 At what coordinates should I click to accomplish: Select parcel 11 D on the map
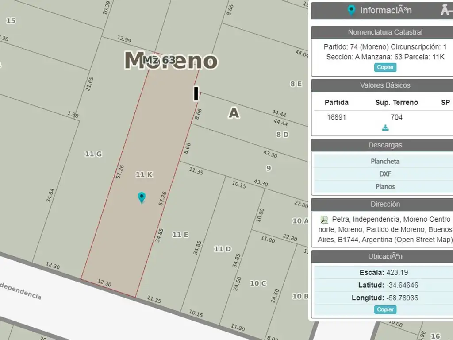tap(223, 249)
